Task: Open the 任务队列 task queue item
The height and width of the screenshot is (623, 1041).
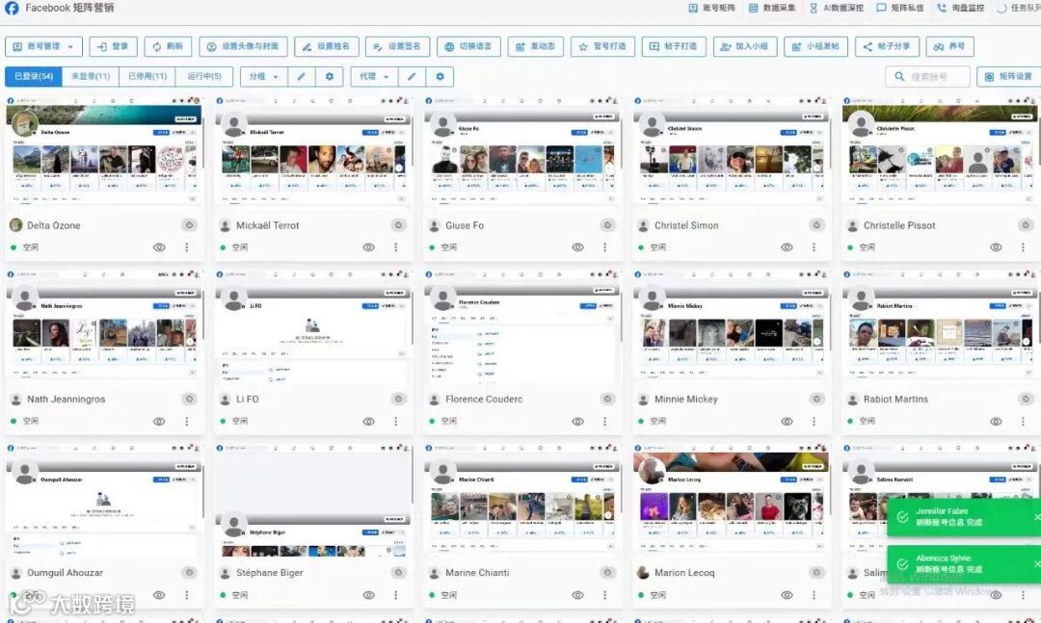Action: tap(1019, 8)
